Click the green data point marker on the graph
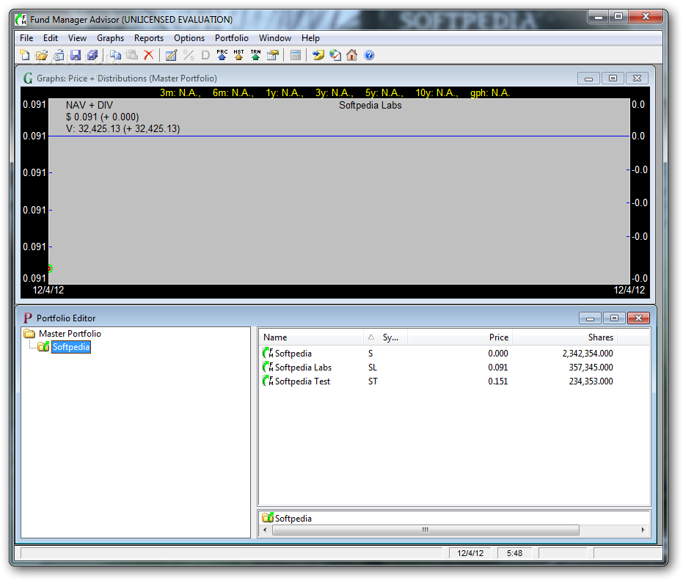Image resolution: width=683 pixels, height=581 pixels. 50,268
